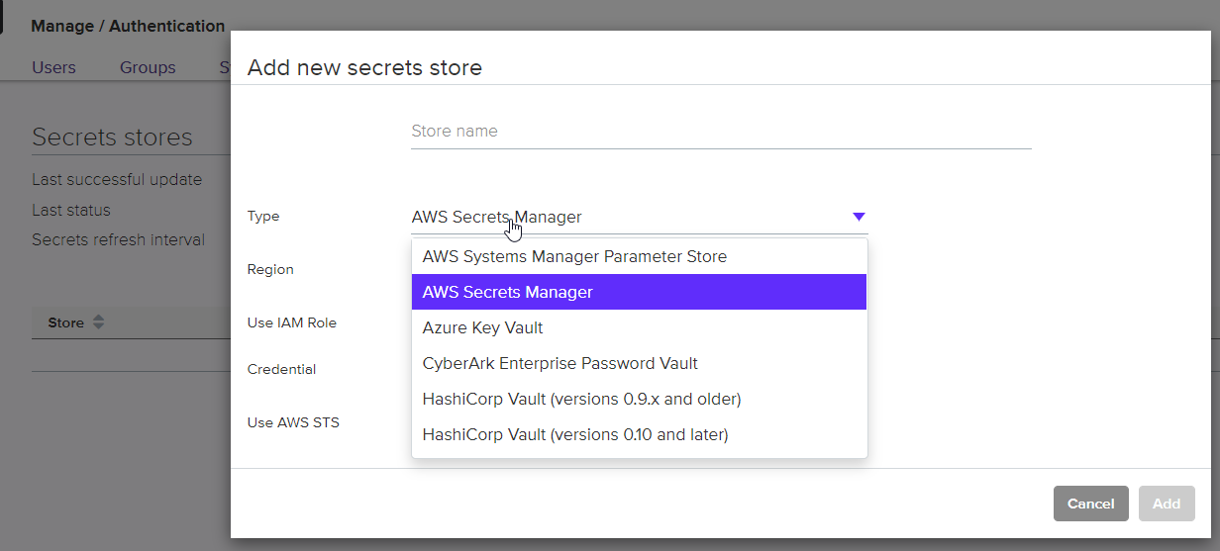Click the Region field label

(x=270, y=269)
